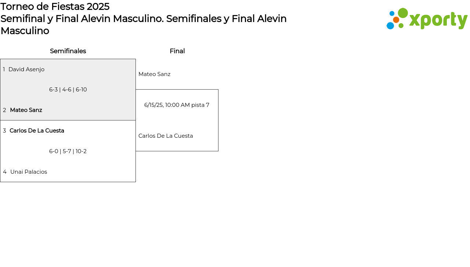The height and width of the screenshot is (267, 470).
Task: Click the 6-3 | 4-6 | 6-10 score
Action: 68,90
